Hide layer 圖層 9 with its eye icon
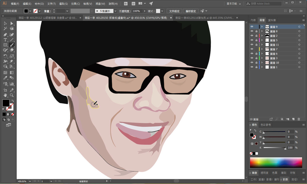This screenshot has width=307, height=184. point(252,27)
